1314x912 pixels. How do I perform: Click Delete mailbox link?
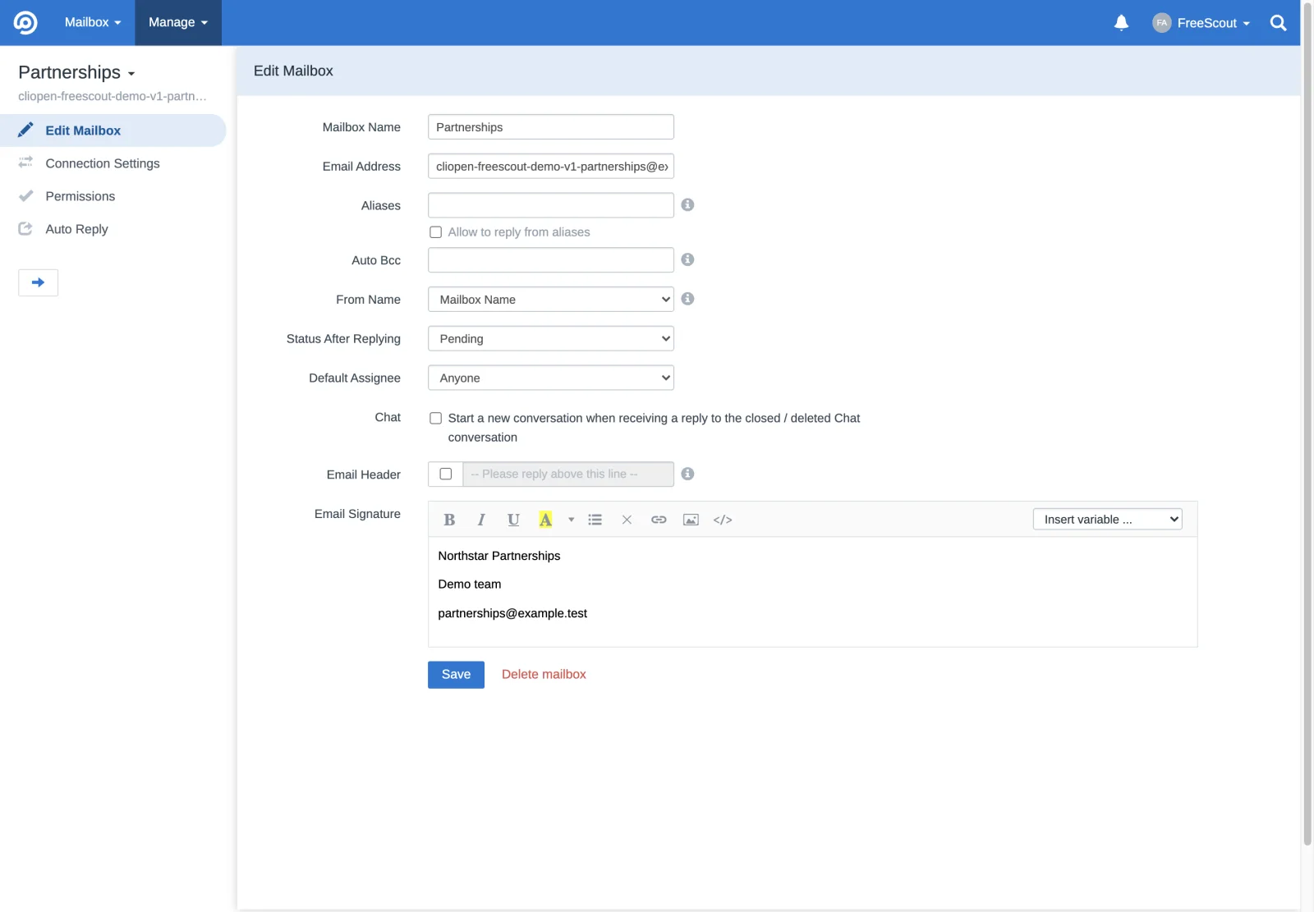click(x=544, y=674)
